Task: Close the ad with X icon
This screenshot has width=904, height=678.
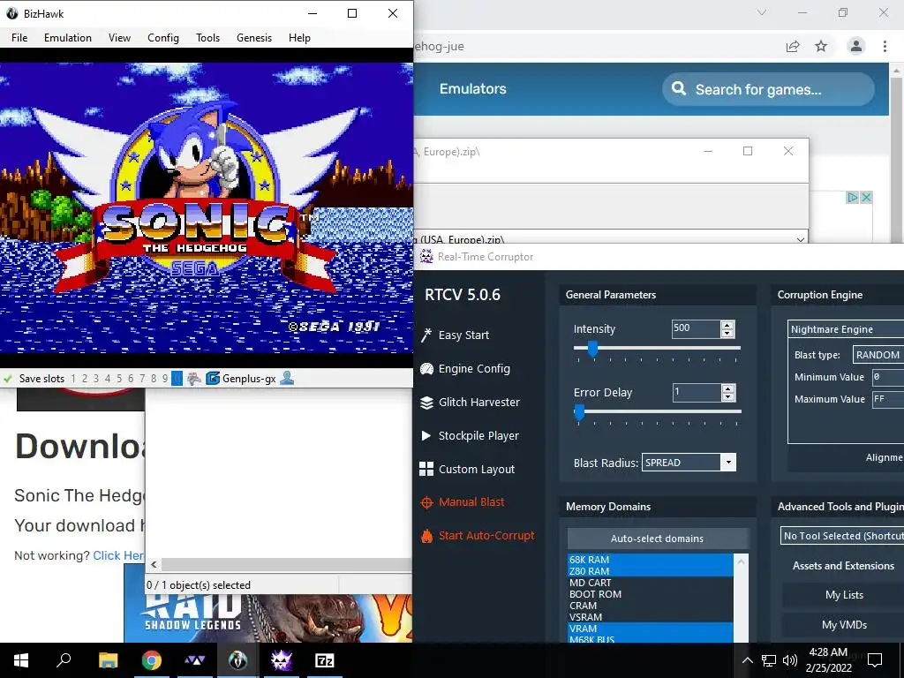Action: (865, 197)
